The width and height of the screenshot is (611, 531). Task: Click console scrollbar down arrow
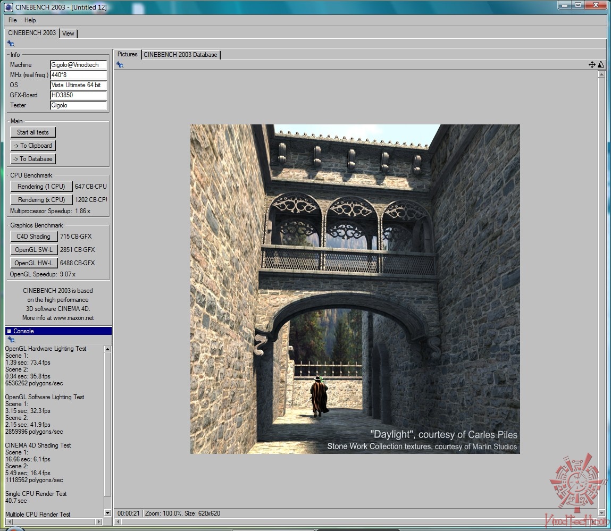click(107, 513)
